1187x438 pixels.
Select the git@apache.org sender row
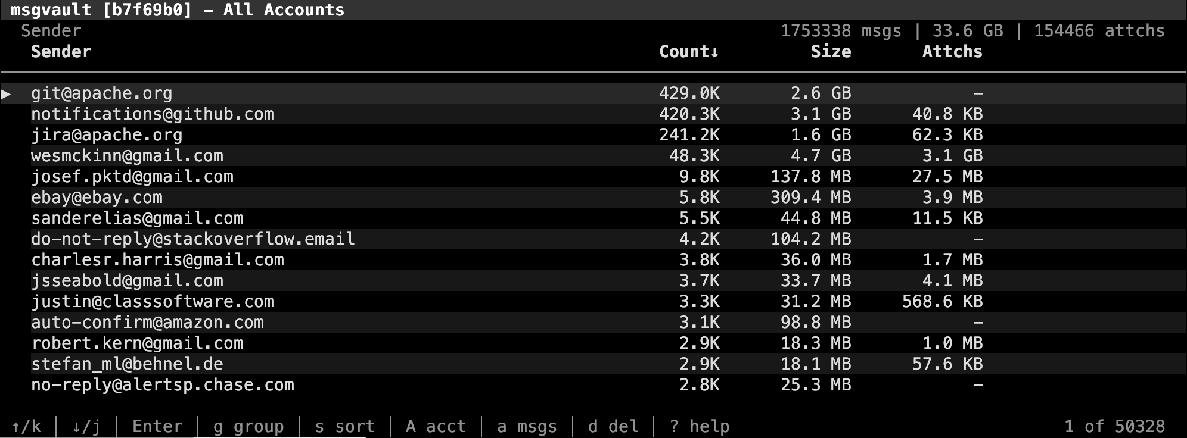click(x=101, y=93)
